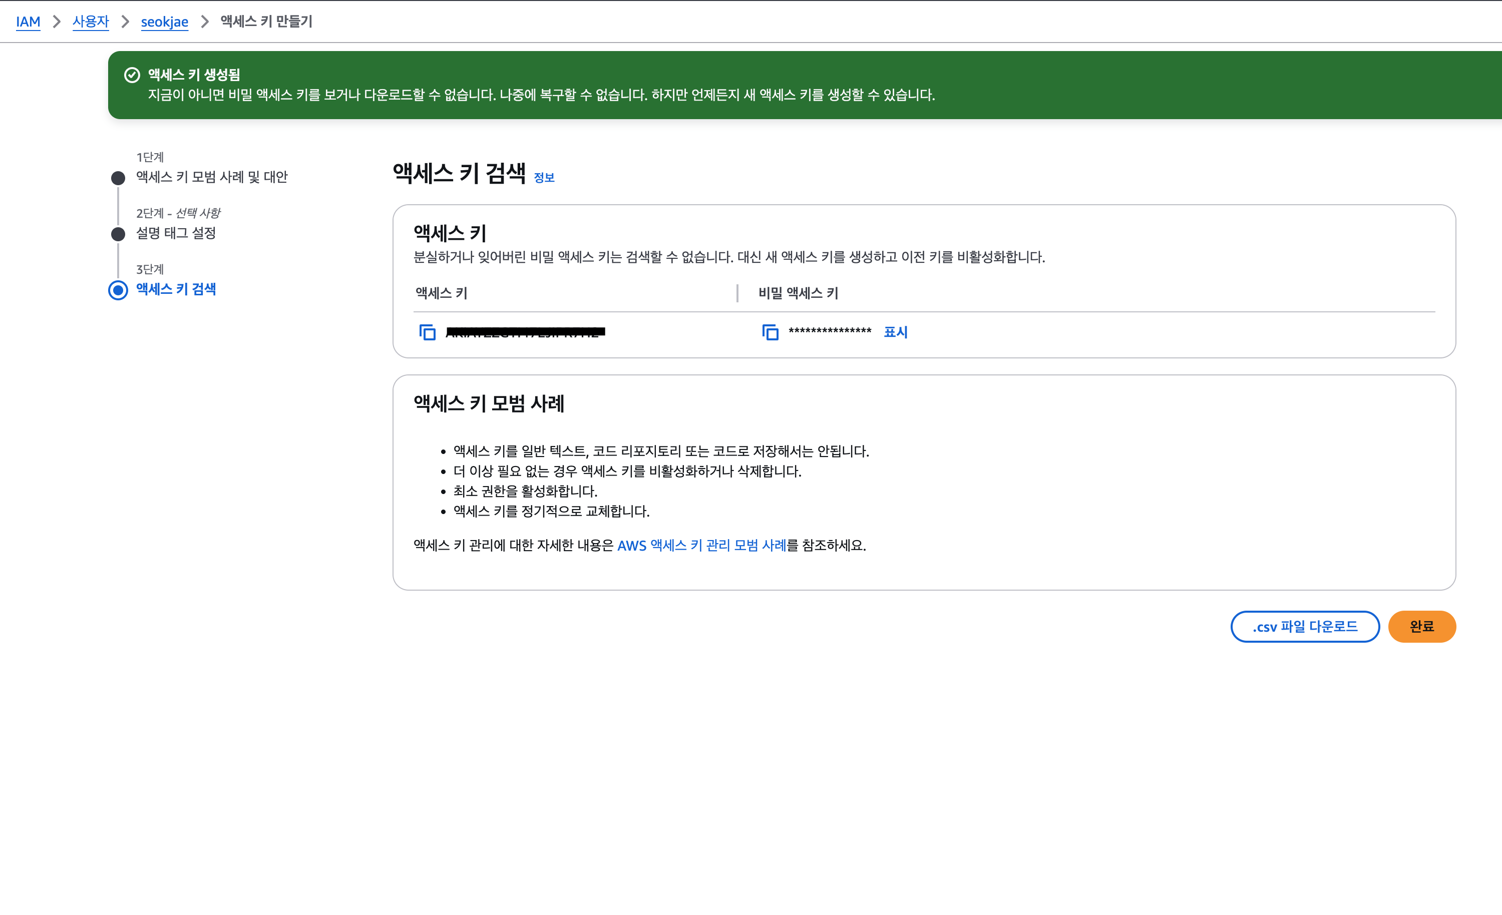Copy the access key ID icon

427,332
